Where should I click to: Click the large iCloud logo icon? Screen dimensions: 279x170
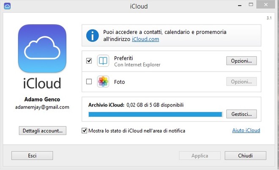coord(42,48)
